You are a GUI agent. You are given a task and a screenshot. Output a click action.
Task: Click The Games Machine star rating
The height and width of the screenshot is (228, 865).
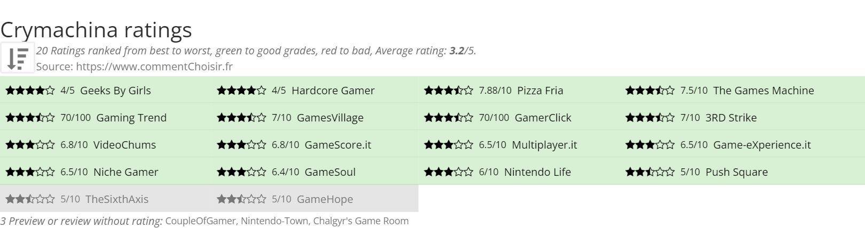click(650, 91)
